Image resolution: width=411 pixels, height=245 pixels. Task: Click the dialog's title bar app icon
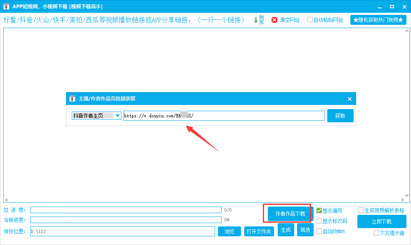(x=72, y=99)
